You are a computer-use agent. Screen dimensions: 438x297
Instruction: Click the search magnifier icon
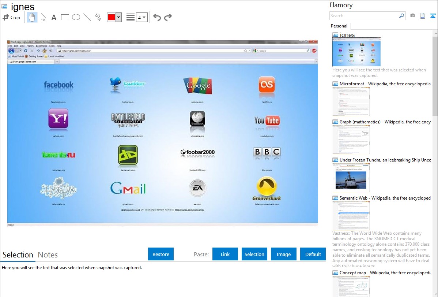(x=402, y=16)
